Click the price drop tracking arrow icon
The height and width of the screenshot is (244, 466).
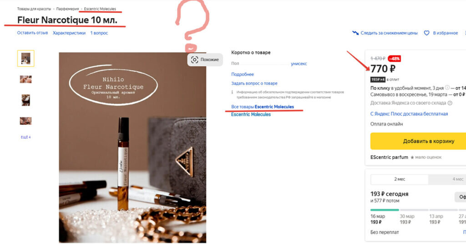coord(355,33)
